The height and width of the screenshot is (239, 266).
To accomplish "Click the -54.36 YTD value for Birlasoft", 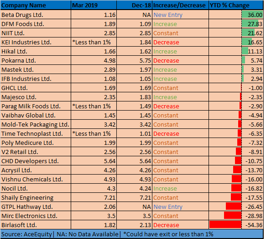I will (254, 225).
